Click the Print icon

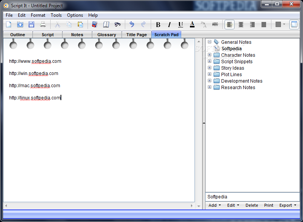tap(43, 24)
